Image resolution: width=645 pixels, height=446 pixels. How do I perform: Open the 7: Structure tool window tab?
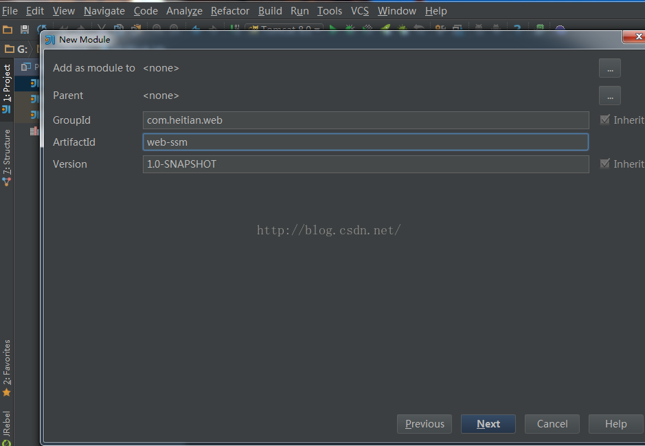(7, 157)
